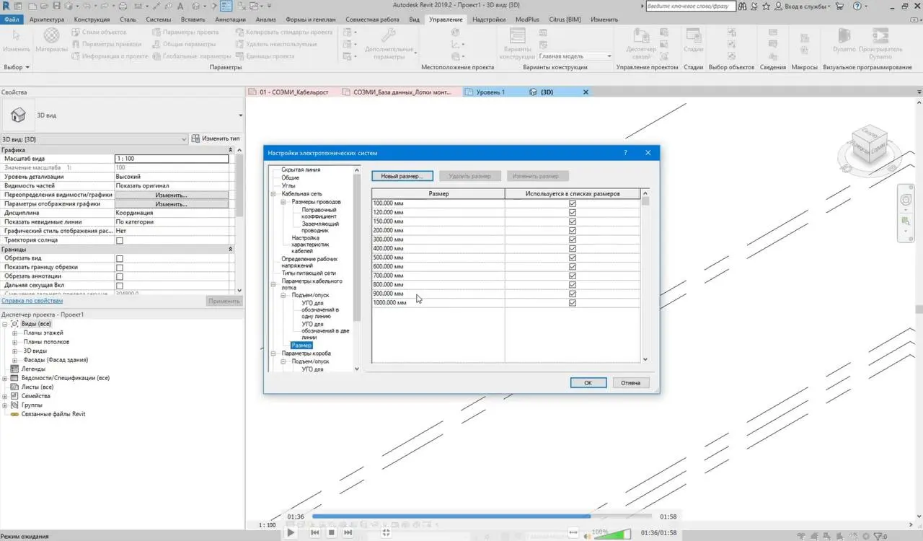Open the ModPlus ribbon tab

[x=527, y=19]
